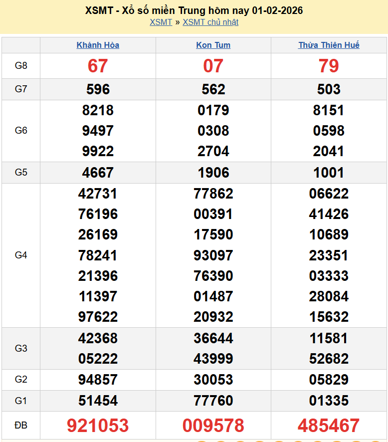Select Kon Tum G8 number 07
This screenshot has height=442, width=388.
(x=213, y=66)
